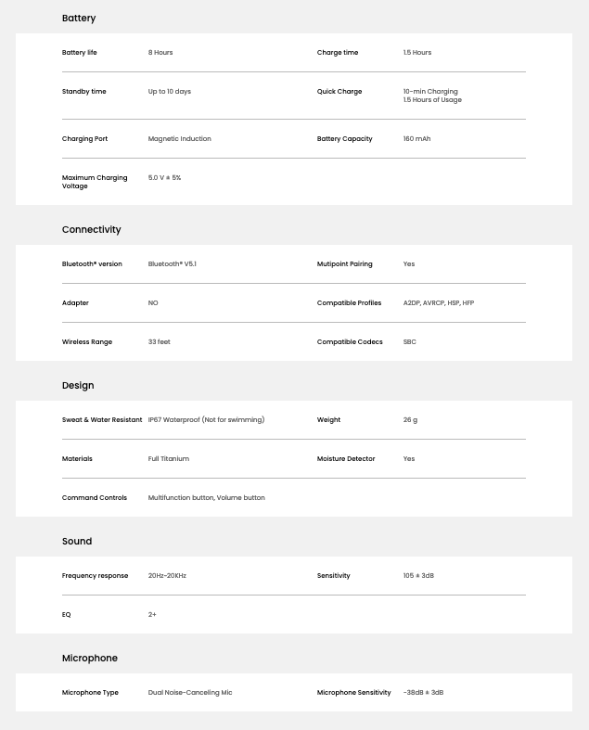Select the Full Titanium materials value
The width and height of the screenshot is (589, 730).
168,459
